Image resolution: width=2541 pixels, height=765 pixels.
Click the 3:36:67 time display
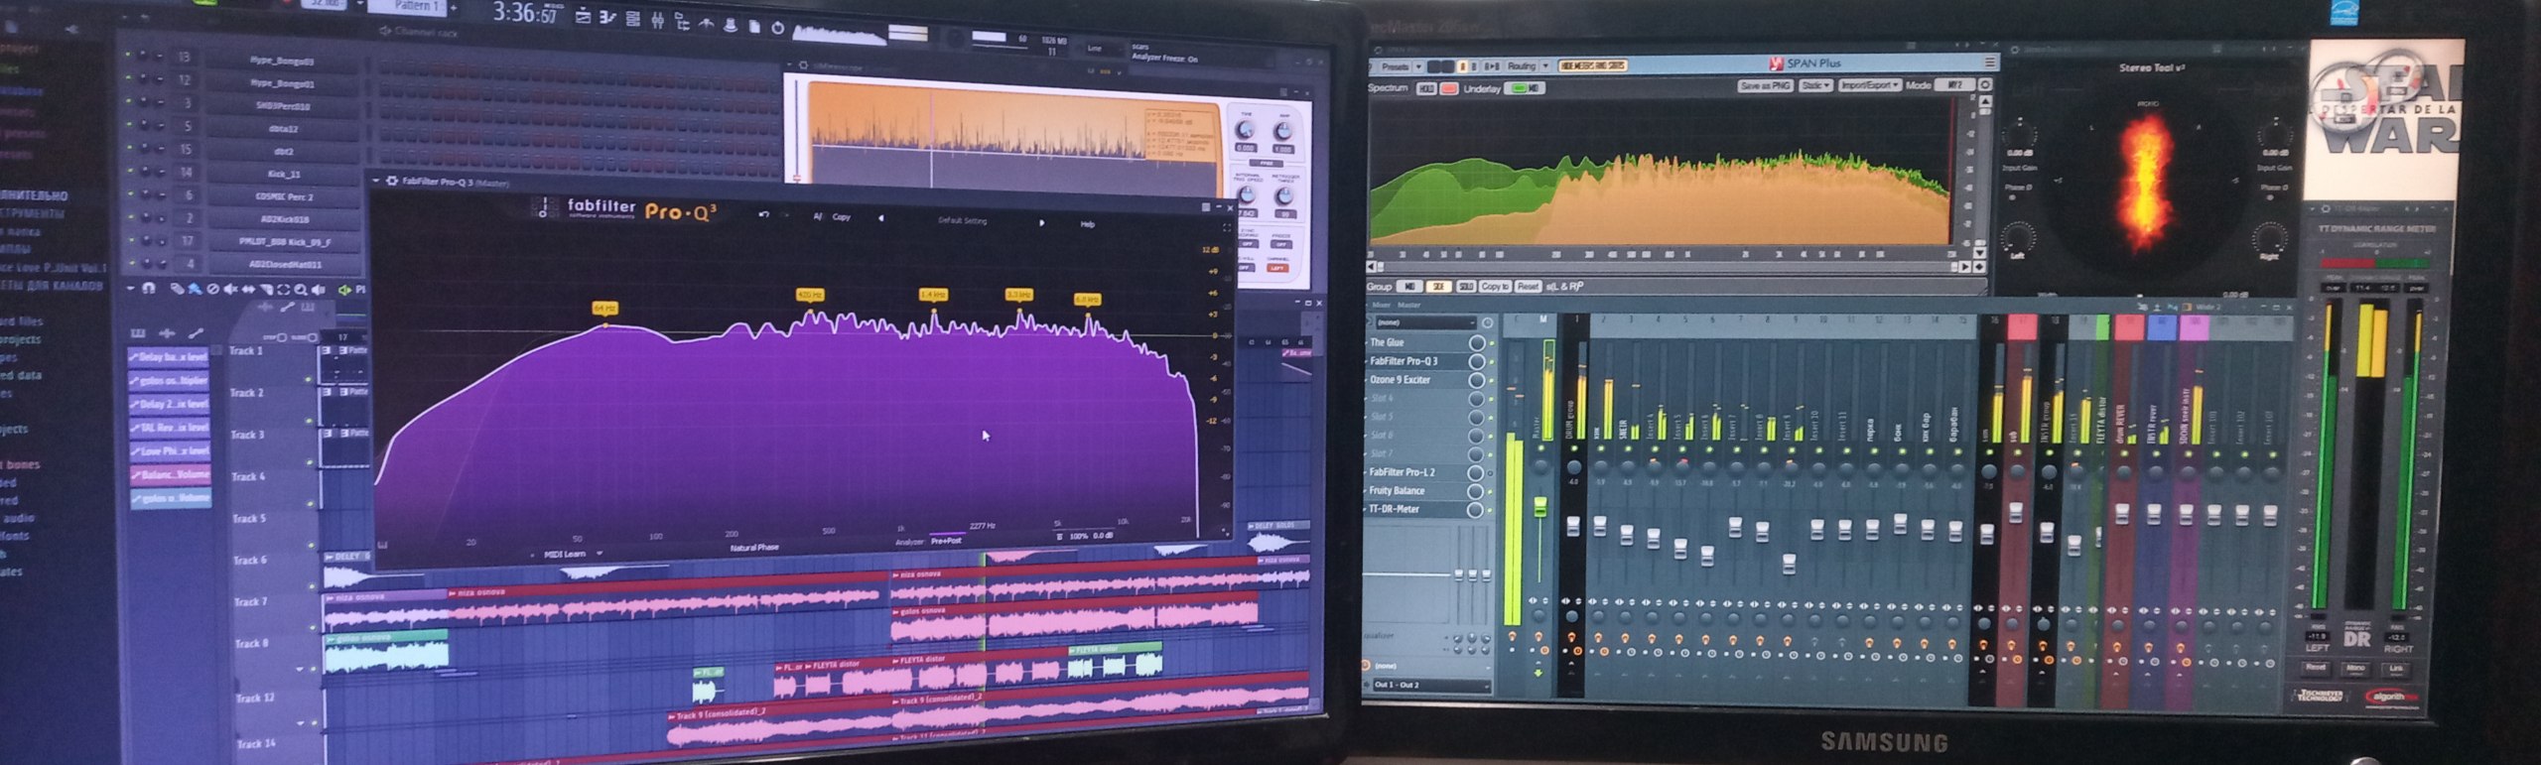pos(526,12)
